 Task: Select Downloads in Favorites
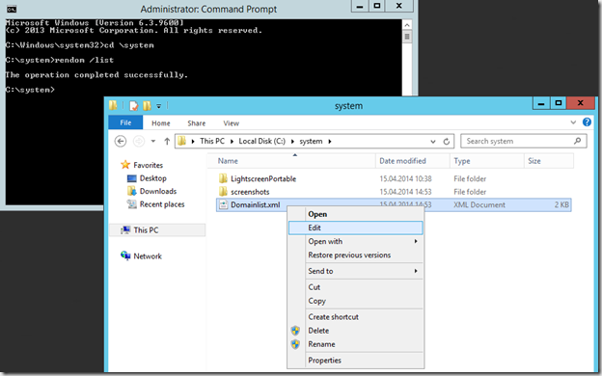[158, 191]
